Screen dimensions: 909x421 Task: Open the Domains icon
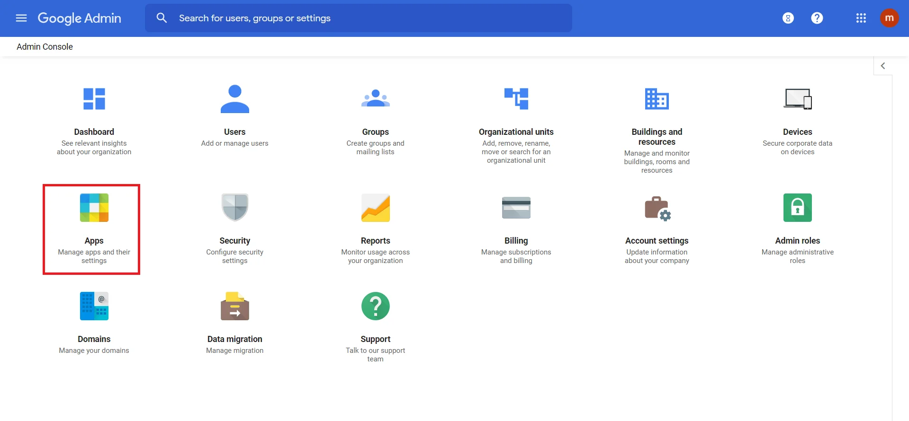point(94,306)
